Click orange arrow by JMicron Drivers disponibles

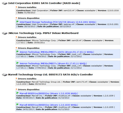coord(16,48)
